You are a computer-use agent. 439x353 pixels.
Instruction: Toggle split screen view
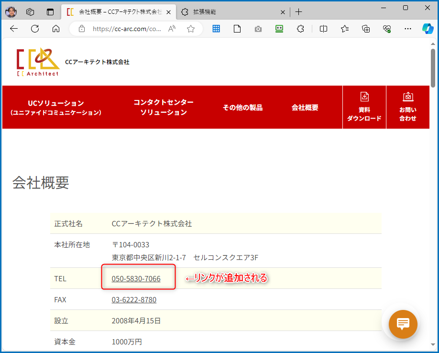point(323,29)
